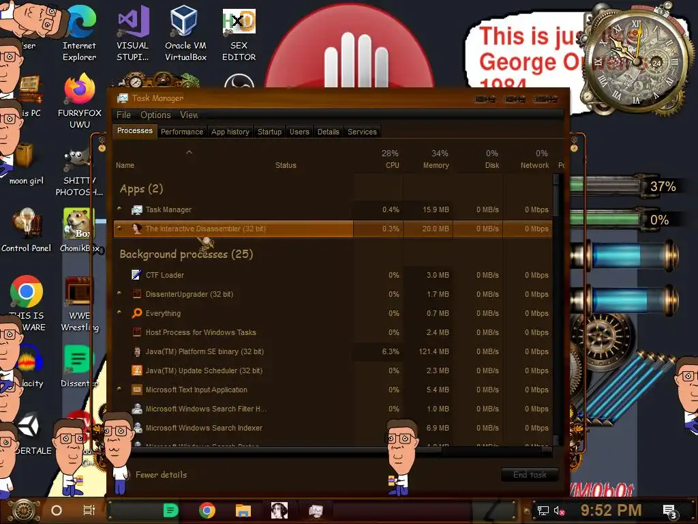Select Microsoft Windows Search Filter H... row
This screenshot has width=698, height=524.
pyautogui.click(x=333, y=409)
